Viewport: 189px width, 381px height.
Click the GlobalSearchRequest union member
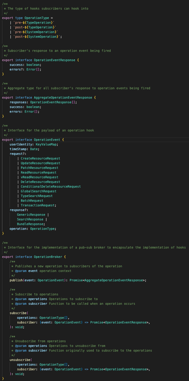coord(38,191)
